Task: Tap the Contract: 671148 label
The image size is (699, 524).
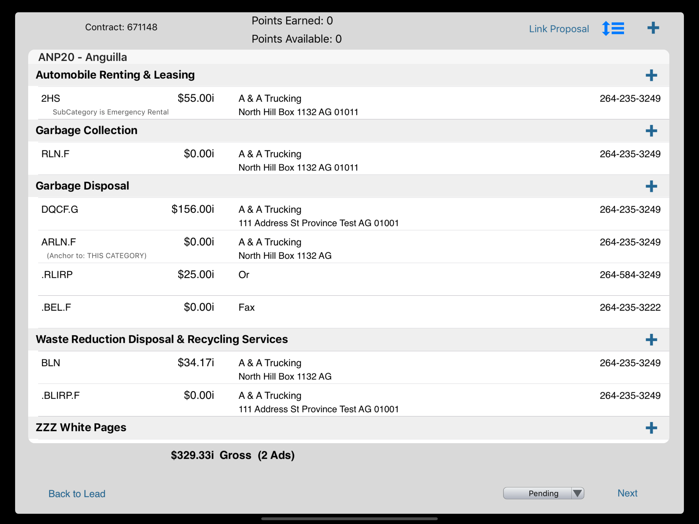Action: click(121, 27)
